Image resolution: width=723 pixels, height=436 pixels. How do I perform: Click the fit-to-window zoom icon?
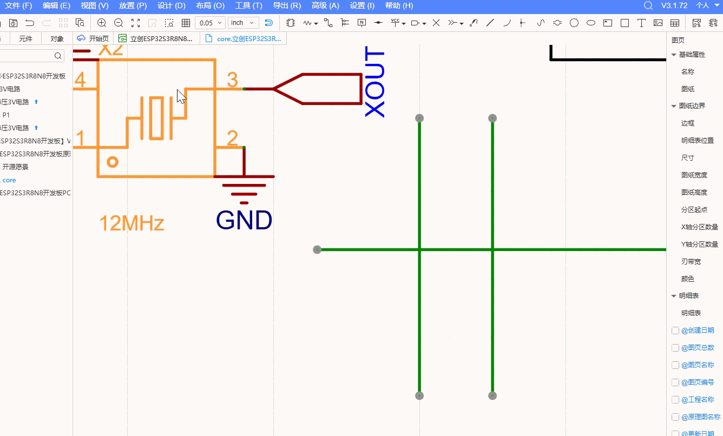coord(135,23)
